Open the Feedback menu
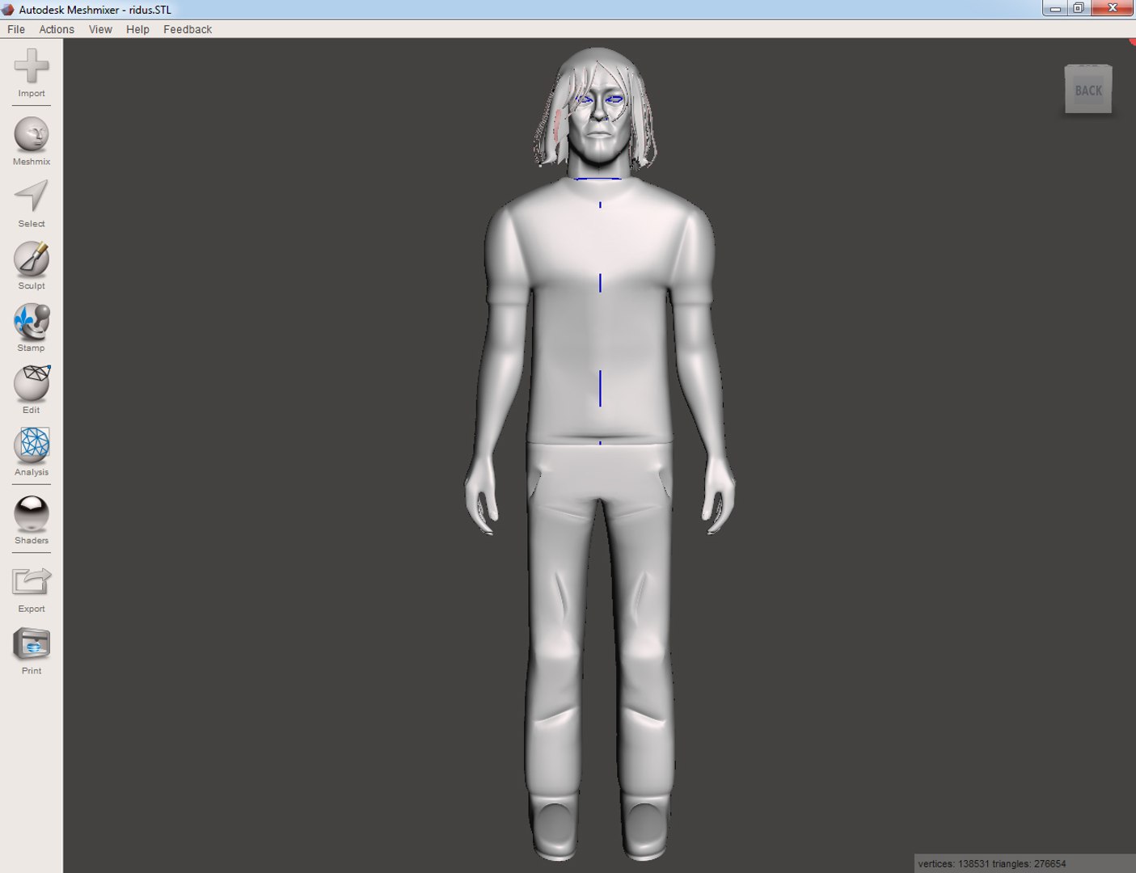1136x873 pixels. pyautogui.click(x=188, y=29)
